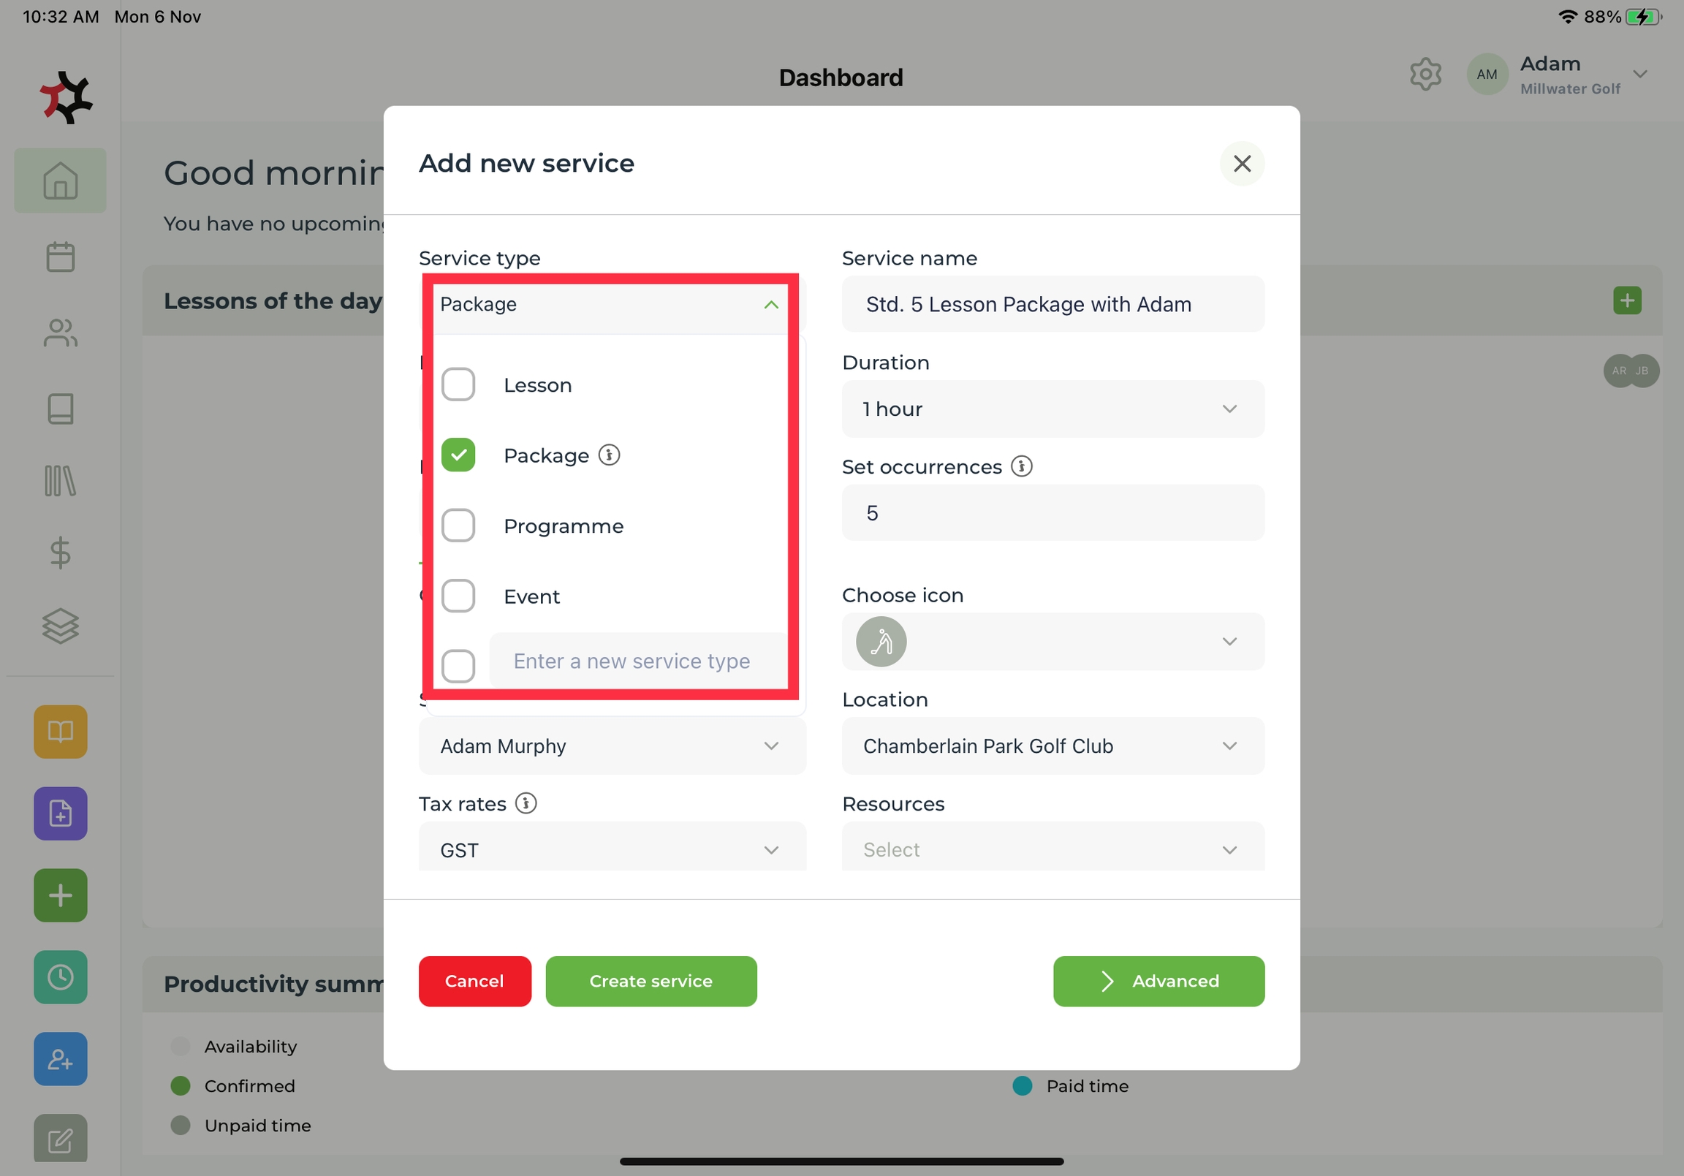Open the calendar icon in sidebar
This screenshot has height=1176, width=1684.
(60, 257)
